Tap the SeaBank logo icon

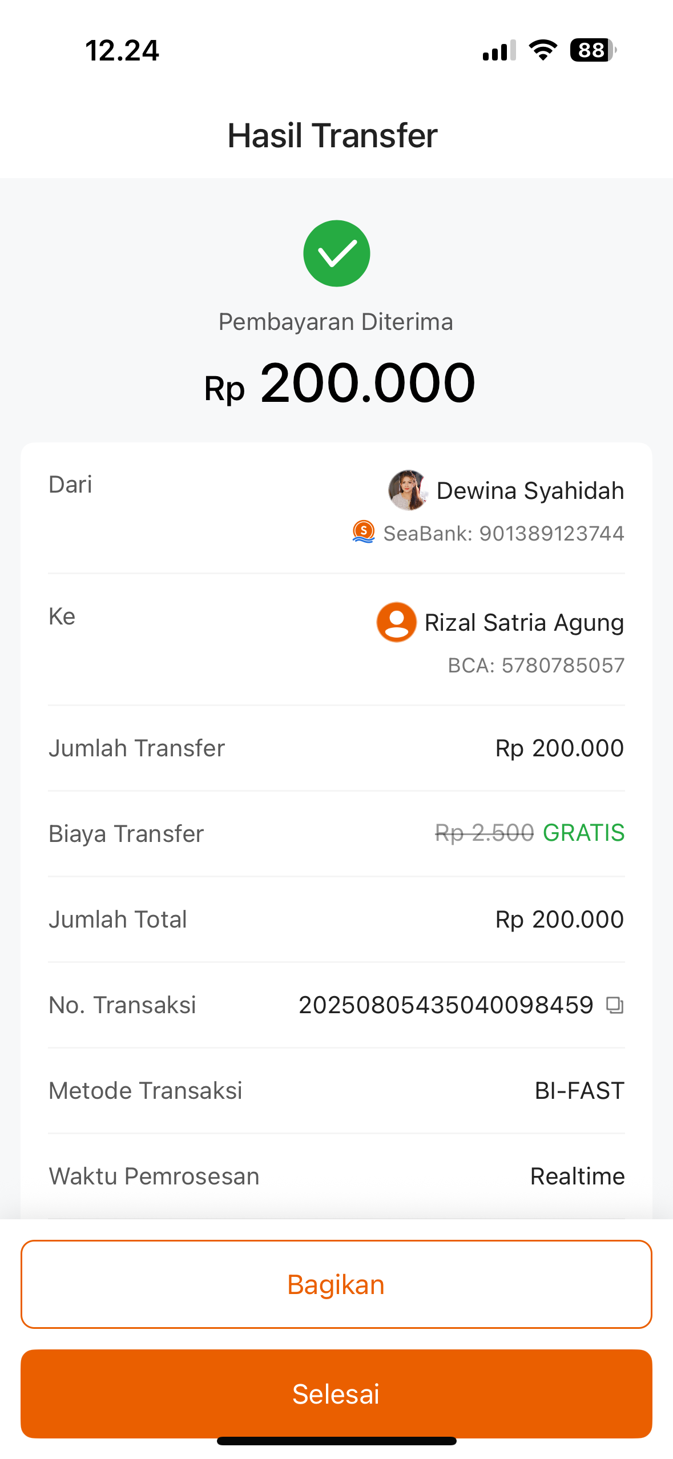coord(364,532)
